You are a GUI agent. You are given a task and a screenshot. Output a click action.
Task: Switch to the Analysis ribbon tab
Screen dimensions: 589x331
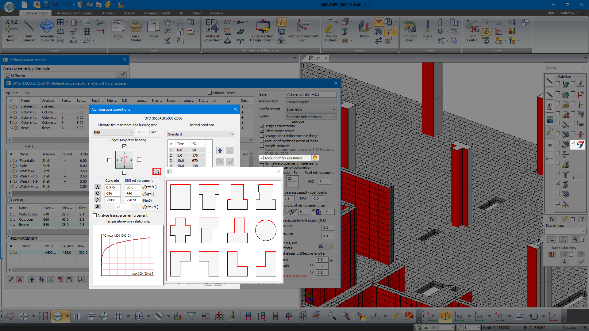pyautogui.click(x=108, y=13)
